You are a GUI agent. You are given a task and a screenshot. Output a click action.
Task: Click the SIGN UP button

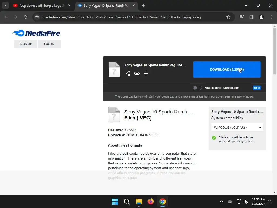tap(26, 44)
